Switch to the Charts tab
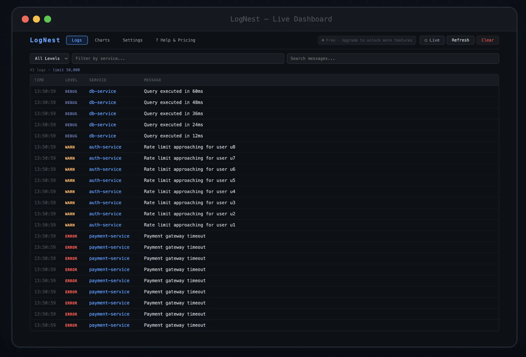The width and height of the screenshot is (526, 357). coord(102,40)
